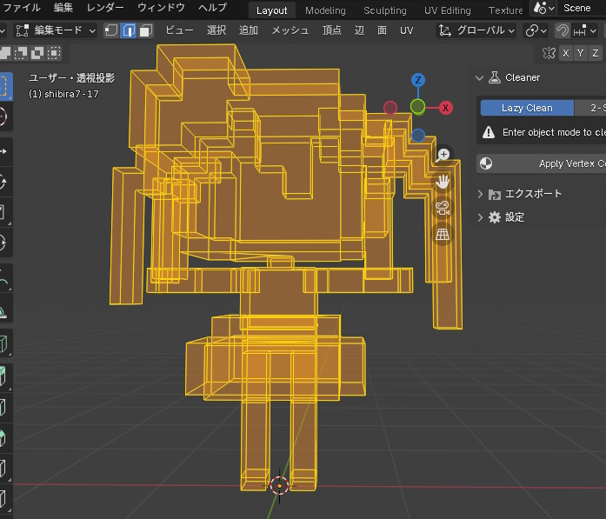Click the Lazy Clean button
606x519 pixels.
pyautogui.click(x=527, y=108)
